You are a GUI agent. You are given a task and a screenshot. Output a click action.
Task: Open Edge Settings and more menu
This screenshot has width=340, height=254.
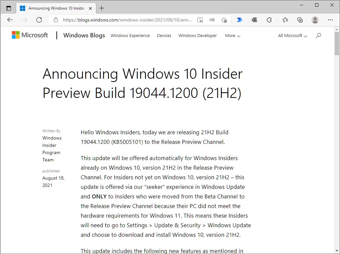coord(330,20)
